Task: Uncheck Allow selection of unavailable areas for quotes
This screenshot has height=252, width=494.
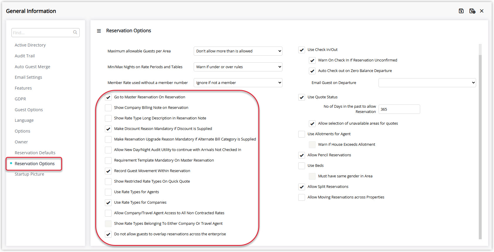Action: 312,124
